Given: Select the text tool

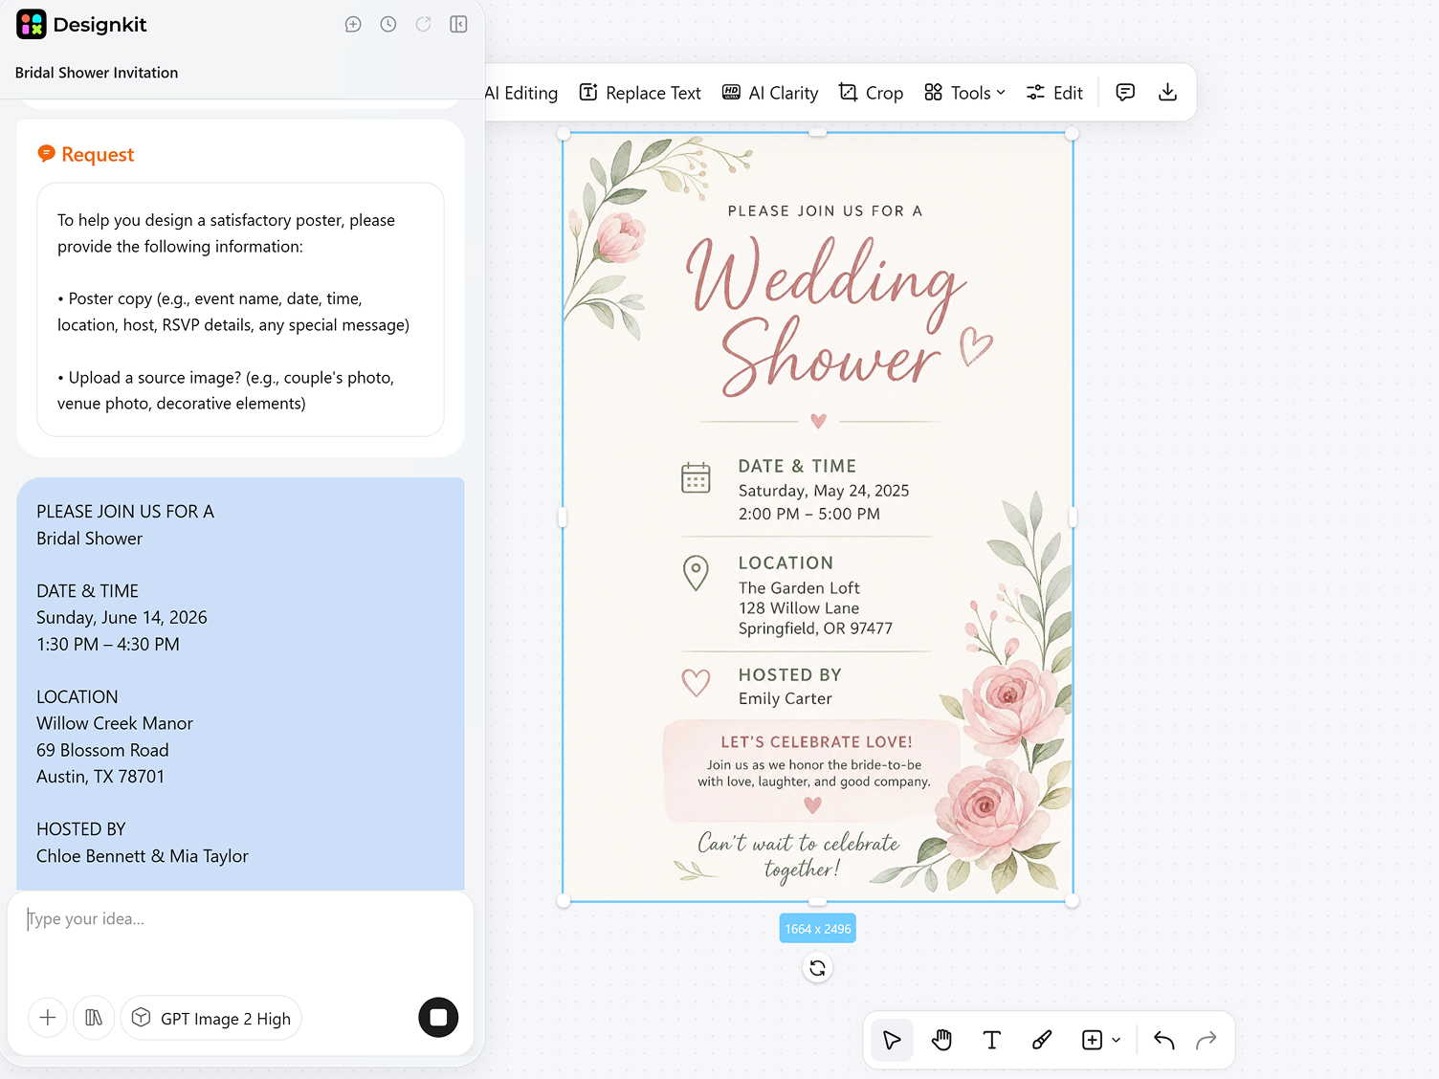Looking at the screenshot, I should click(x=992, y=1040).
